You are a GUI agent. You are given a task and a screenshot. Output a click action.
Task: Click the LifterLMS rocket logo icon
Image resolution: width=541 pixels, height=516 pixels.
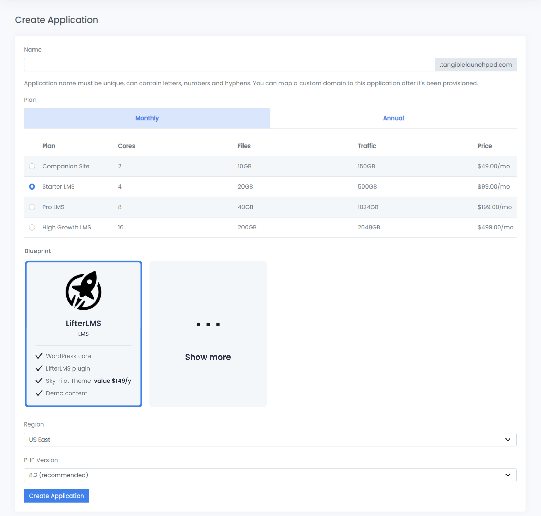[x=83, y=291]
